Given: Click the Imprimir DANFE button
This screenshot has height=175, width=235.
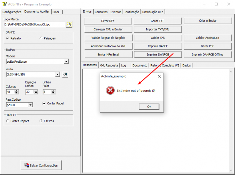Looking at the screenshot, I should coord(158,46).
